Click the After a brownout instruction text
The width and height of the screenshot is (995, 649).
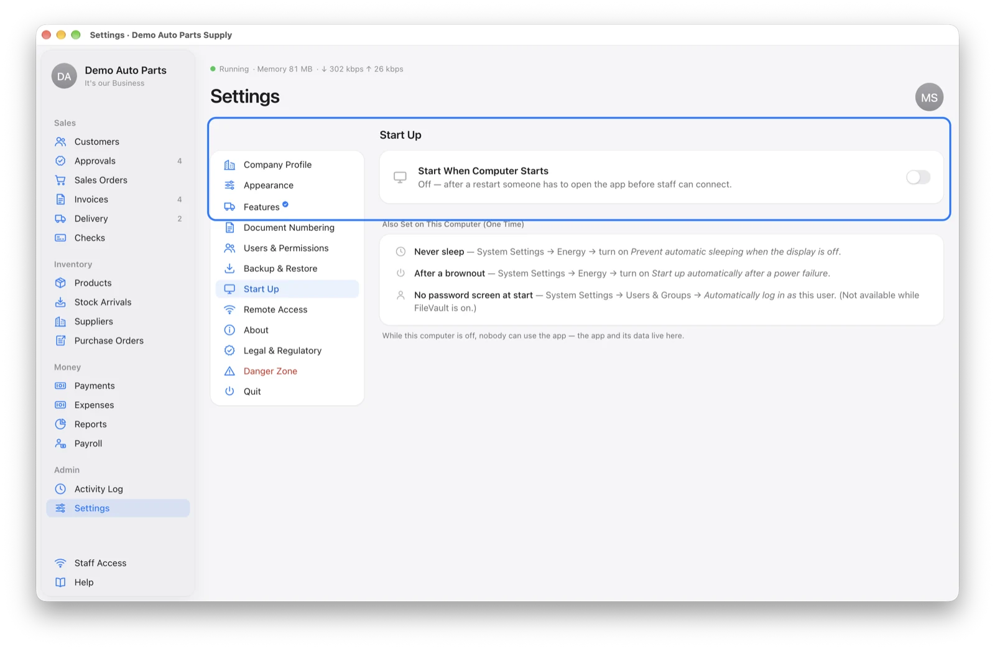[622, 274]
